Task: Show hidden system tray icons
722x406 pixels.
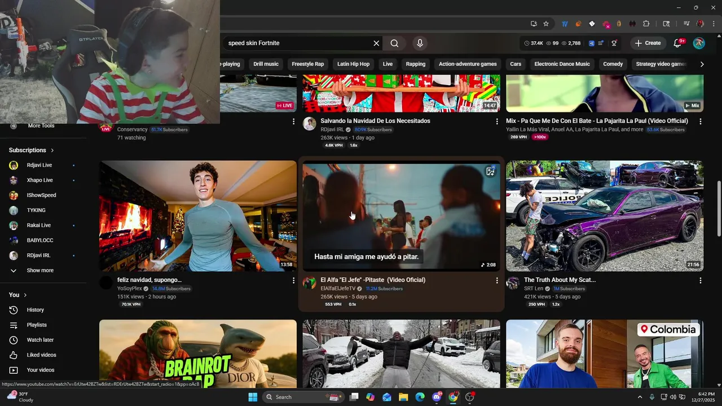Action: tap(640, 397)
